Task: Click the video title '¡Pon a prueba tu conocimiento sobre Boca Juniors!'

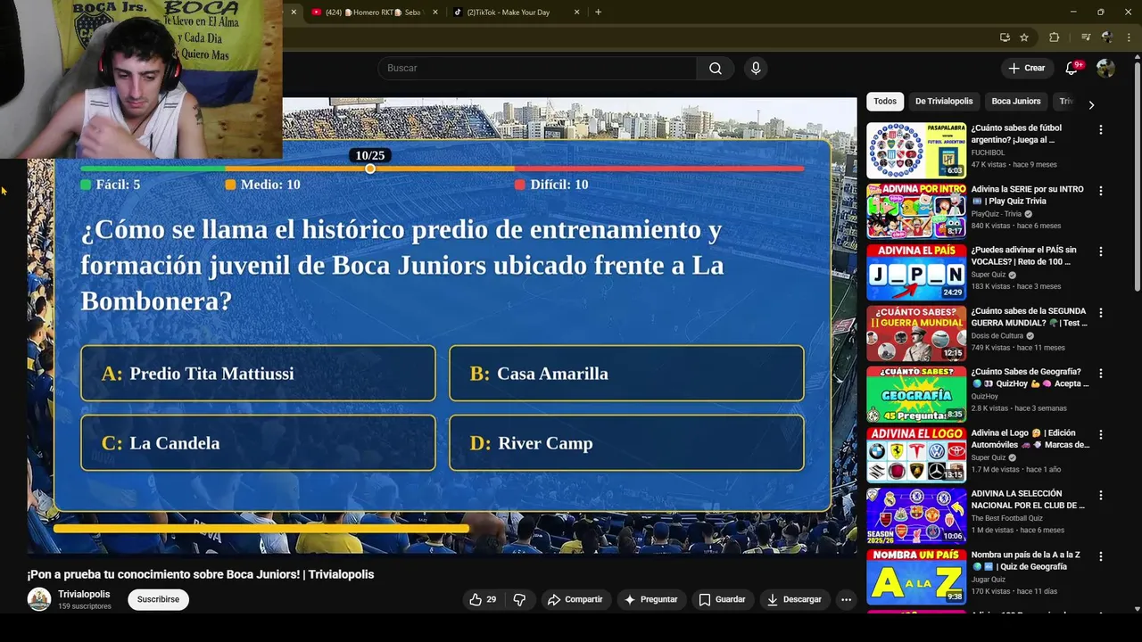Action: click(201, 574)
